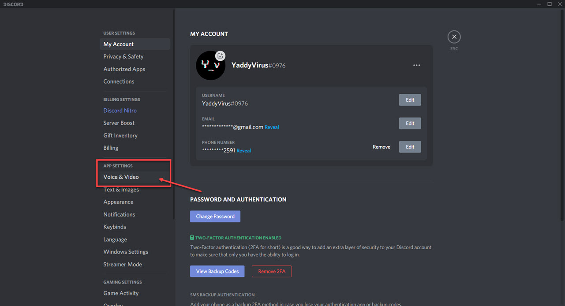Click the lock icon next to Two-Factor Authentication
This screenshot has width=565, height=306.
(191, 237)
